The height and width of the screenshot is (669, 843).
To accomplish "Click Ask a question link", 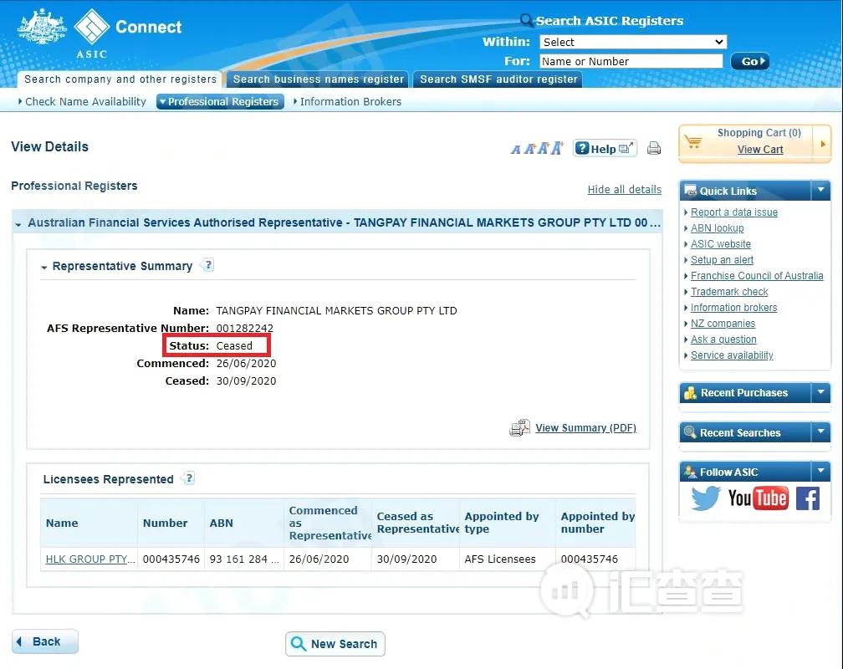I will click(x=723, y=340).
